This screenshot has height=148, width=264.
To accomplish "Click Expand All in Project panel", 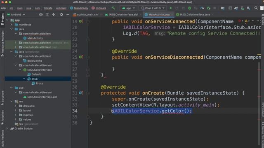I will coord(47,15).
